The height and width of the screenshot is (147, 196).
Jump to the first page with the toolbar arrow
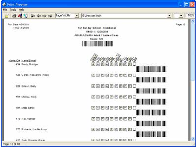pyautogui.click(x=33, y=16)
